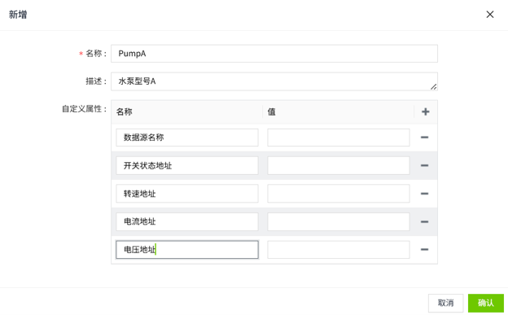Click the 取消 cancel button

pyautogui.click(x=446, y=303)
